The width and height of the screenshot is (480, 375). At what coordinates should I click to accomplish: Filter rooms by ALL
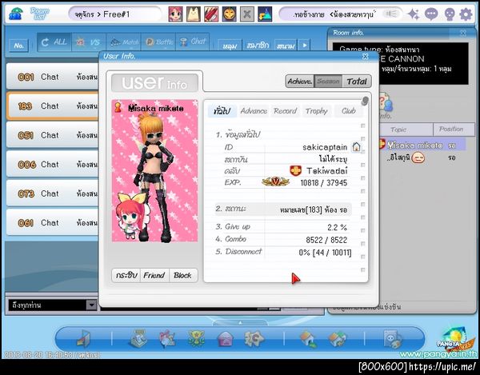pos(54,42)
